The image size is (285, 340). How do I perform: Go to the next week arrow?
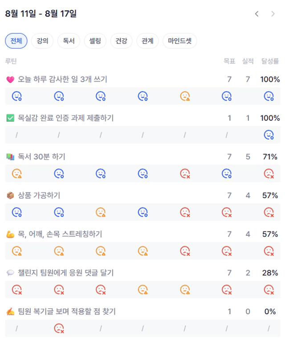tap(273, 14)
